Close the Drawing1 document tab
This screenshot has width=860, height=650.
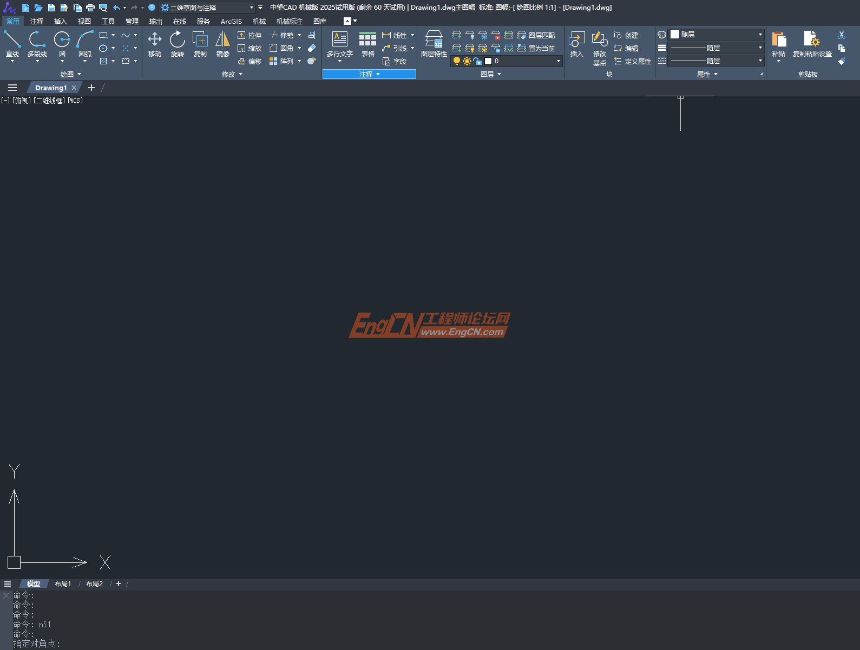click(x=74, y=88)
